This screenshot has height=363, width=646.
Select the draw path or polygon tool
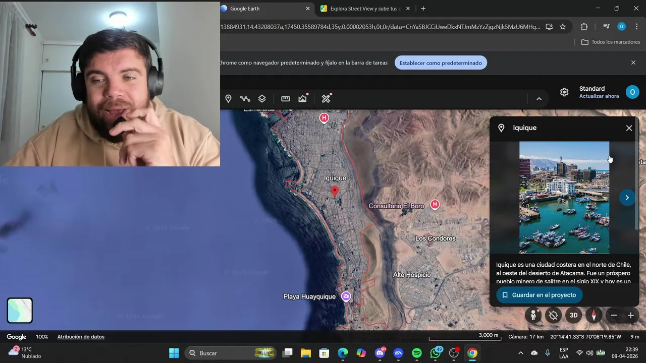tap(245, 99)
